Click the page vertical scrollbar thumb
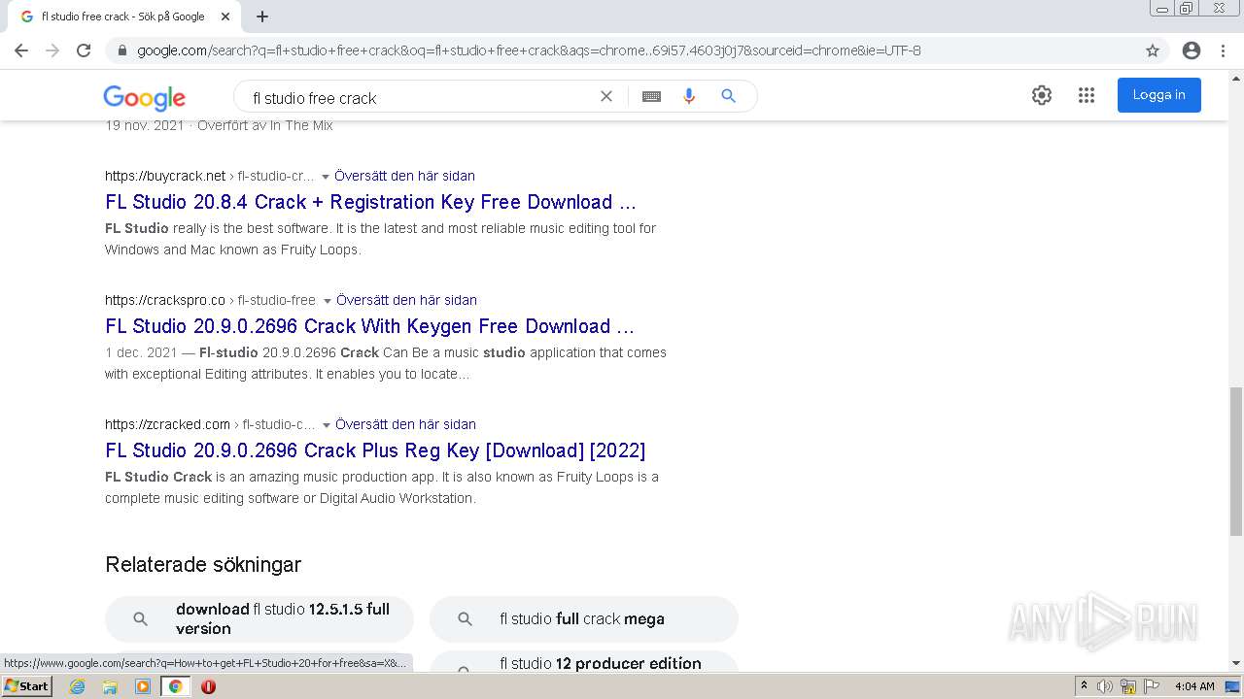This screenshot has height=699, width=1244. point(1236,461)
